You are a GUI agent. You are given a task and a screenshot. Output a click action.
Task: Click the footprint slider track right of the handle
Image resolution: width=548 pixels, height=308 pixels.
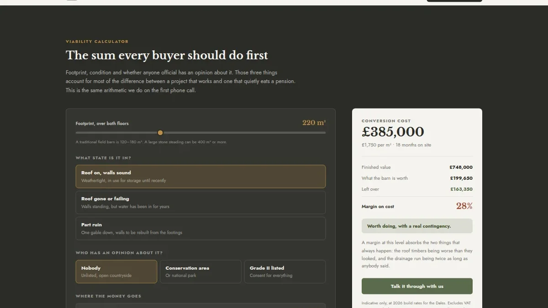244,133
